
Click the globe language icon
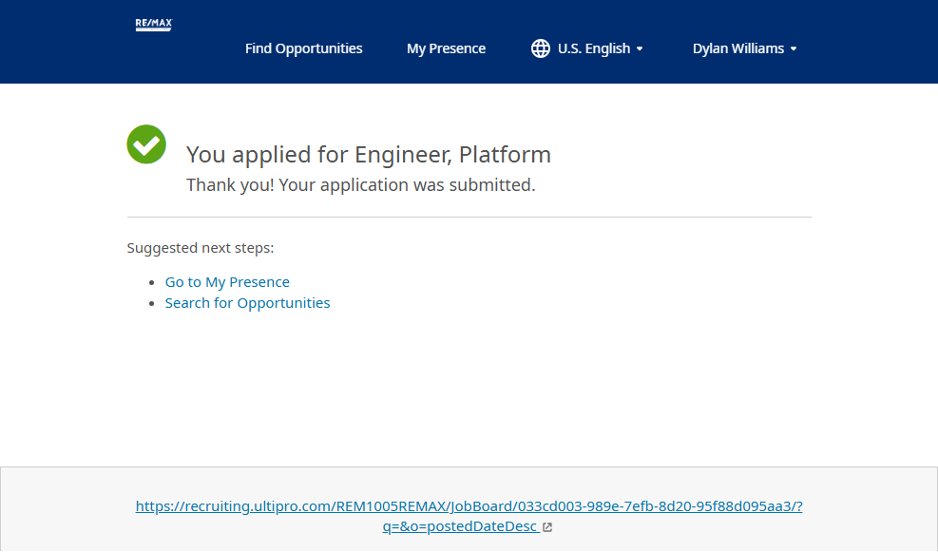pos(541,48)
